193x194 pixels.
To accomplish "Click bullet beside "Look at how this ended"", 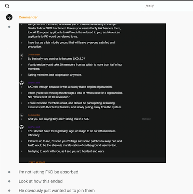I will (9, 181).
